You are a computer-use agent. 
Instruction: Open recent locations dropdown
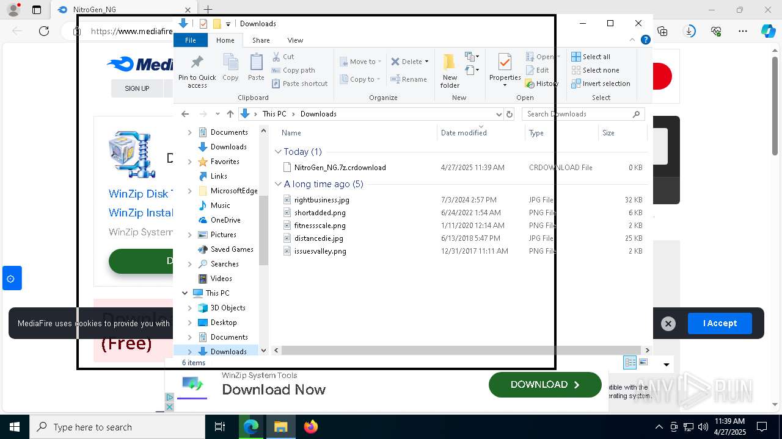217,114
